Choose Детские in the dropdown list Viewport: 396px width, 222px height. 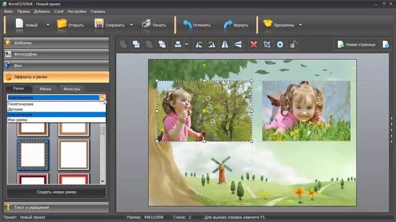(56, 109)
